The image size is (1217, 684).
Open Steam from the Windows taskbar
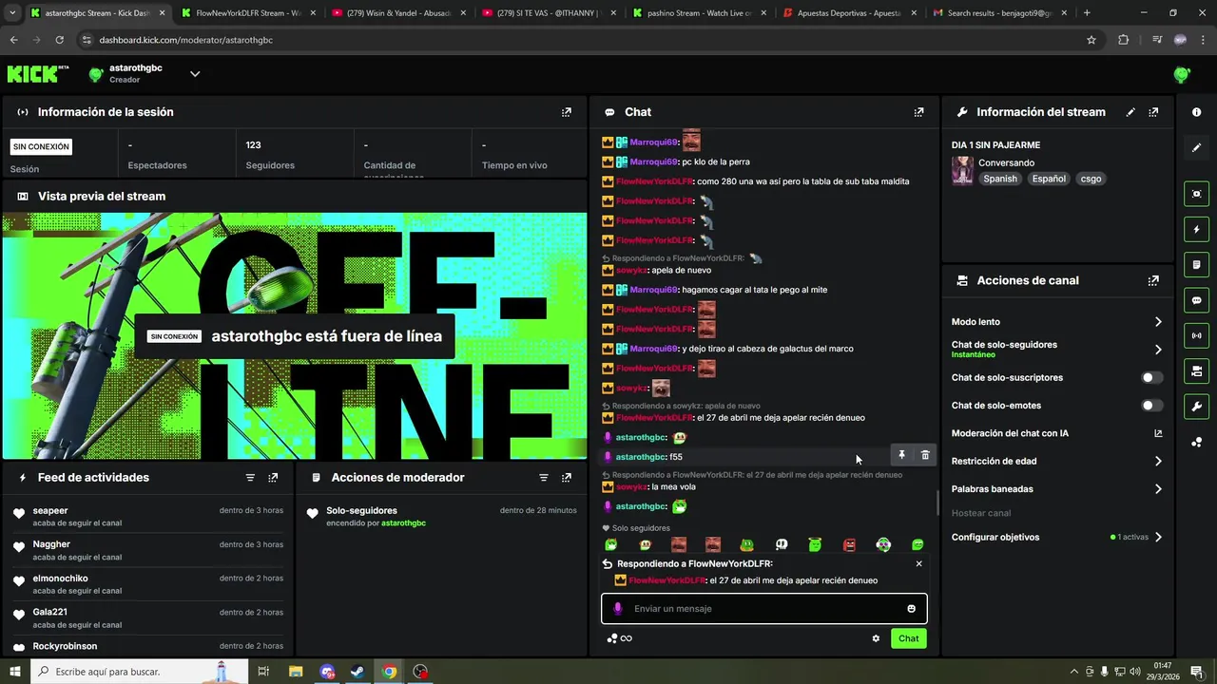357,672
